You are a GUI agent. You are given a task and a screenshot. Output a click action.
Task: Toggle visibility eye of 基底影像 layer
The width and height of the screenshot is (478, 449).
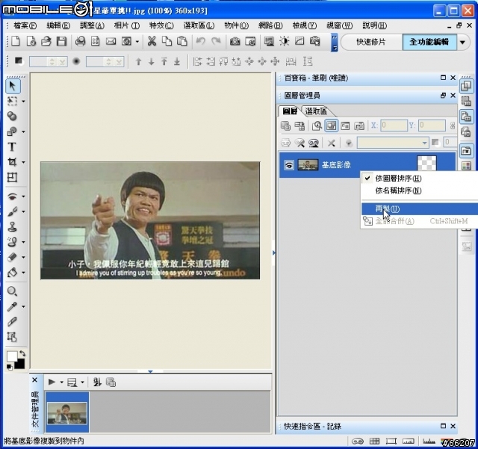(x=289, y=165)
